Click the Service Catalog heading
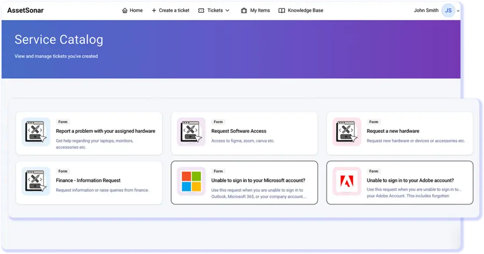 (x=59, y=40)
